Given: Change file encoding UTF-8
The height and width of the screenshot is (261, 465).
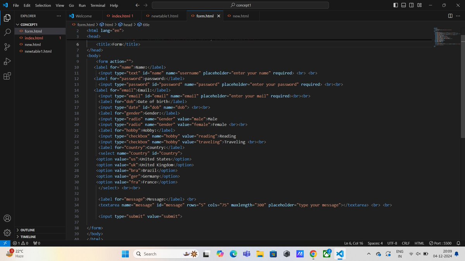Looking at the screenshot, I should [392, 243].
